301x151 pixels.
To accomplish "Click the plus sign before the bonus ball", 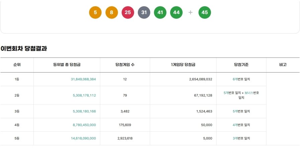I will [x=191, y=13].
